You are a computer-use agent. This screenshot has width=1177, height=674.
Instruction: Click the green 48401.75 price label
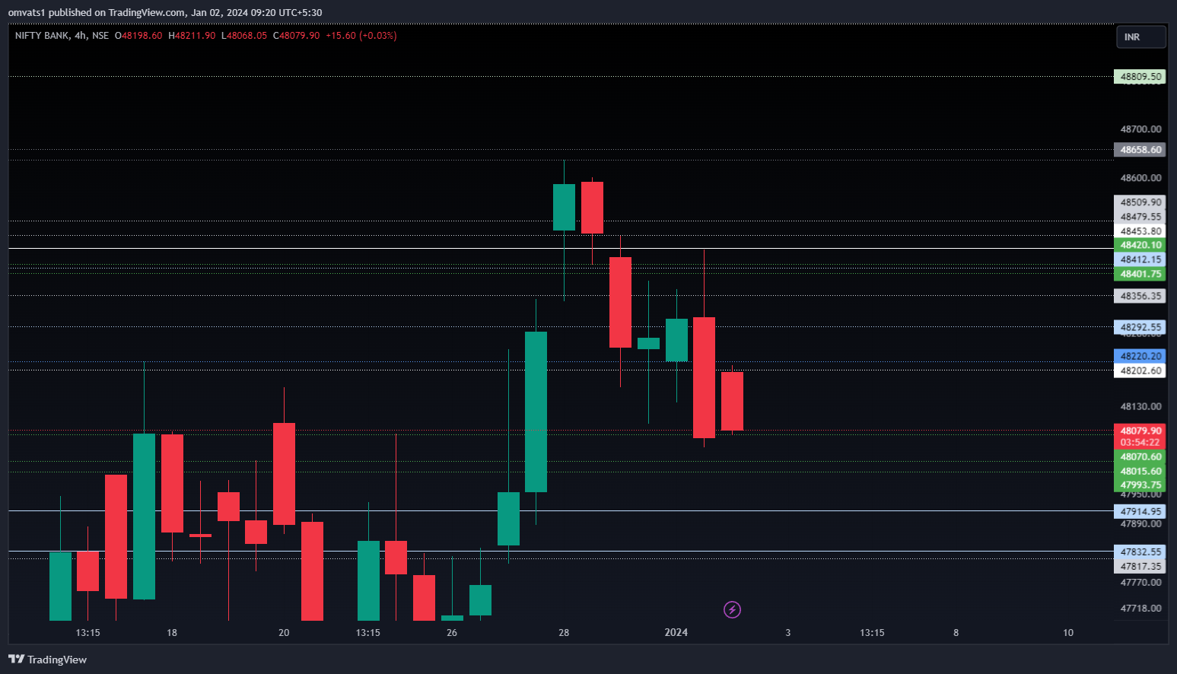point(1140,274)
